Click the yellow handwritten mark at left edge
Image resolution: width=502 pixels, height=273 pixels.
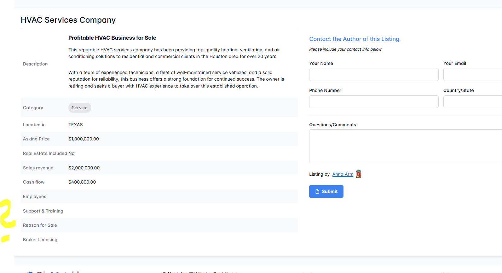[x=7, y=214]
